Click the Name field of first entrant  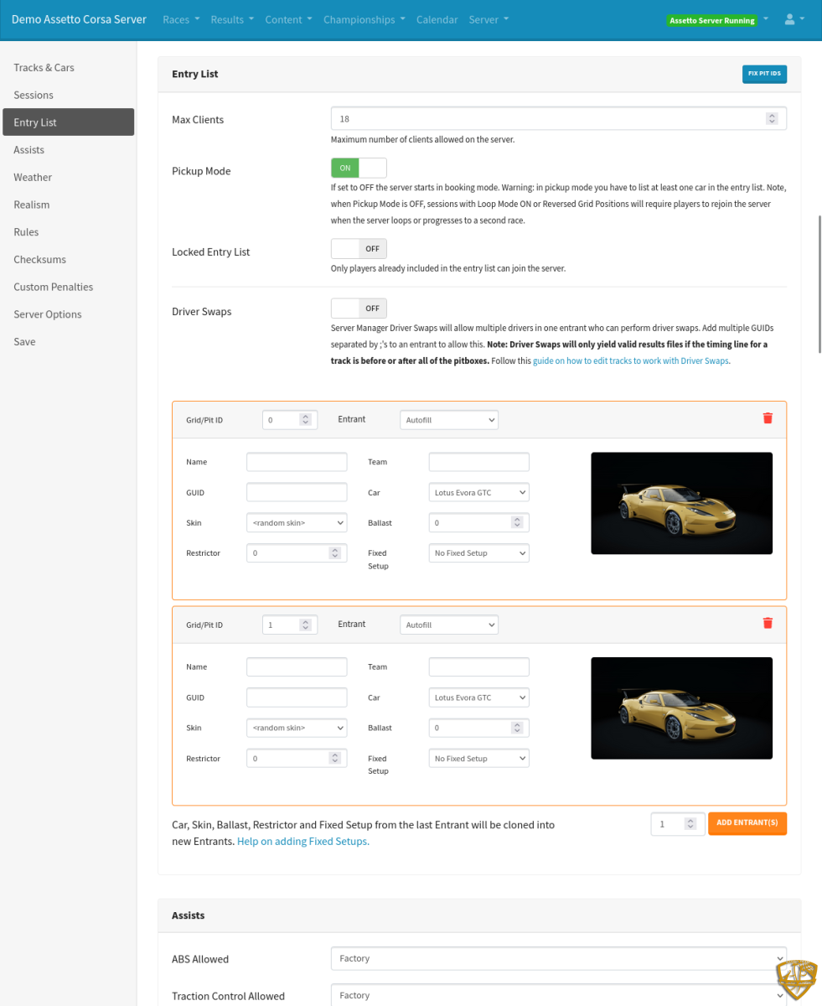point(297,462)
